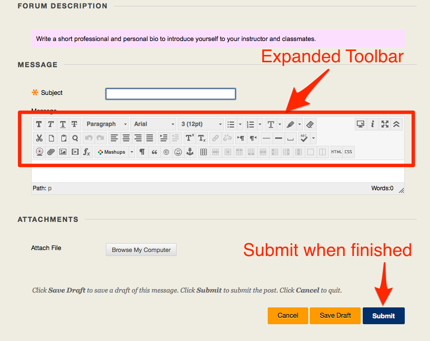This screenshot has width=430, height=341.
Task: Insert a thick horizontal rule
Action: pos(279,138)
